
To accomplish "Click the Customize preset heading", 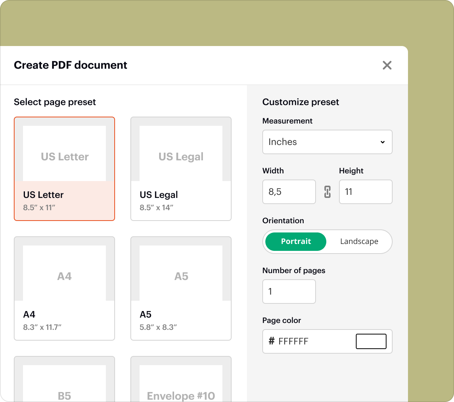I will click(x=301, y=102).
